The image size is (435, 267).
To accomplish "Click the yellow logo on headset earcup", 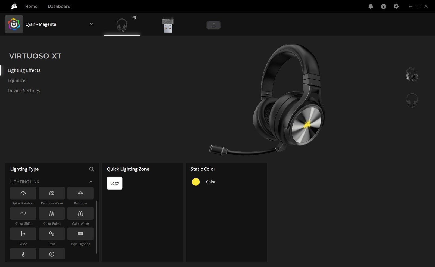I will [307, 124].
